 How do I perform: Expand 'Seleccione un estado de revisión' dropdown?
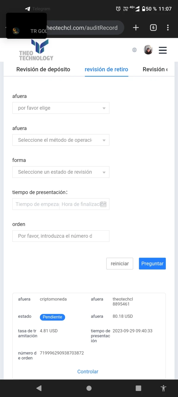61,172
